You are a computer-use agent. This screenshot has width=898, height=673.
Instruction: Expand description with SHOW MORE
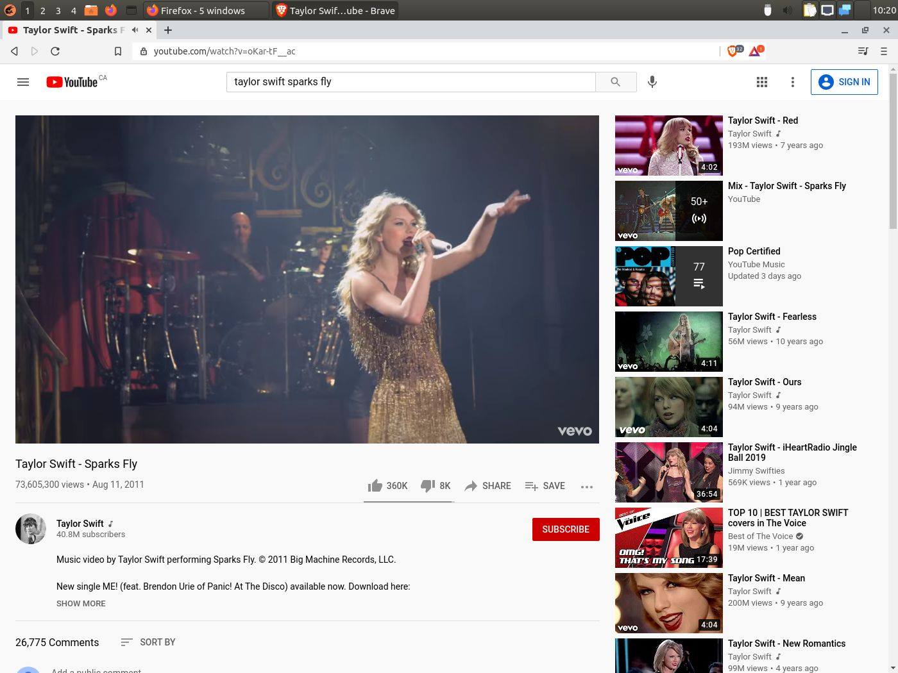pyautogui.click(x=81, y=604)
